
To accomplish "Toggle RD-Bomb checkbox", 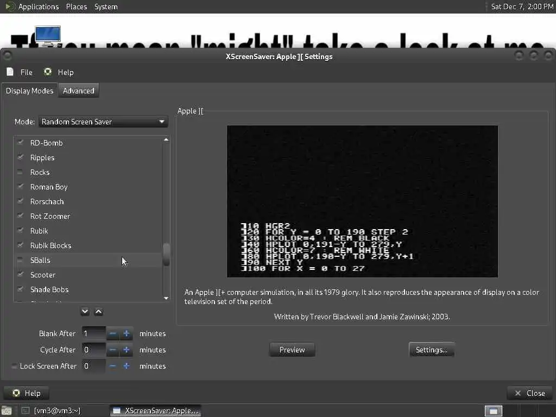I will tap(21, 143).
